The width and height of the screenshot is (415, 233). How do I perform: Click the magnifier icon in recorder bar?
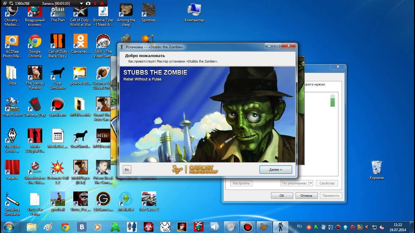[11, 4]
